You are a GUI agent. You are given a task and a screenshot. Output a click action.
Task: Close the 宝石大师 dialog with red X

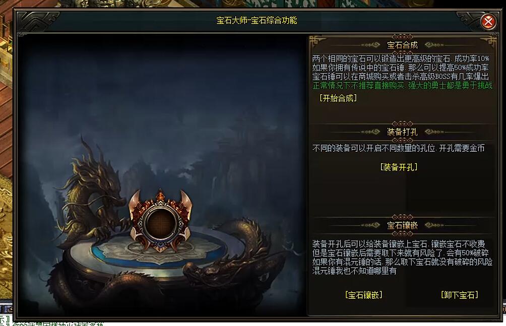(488, 22)
